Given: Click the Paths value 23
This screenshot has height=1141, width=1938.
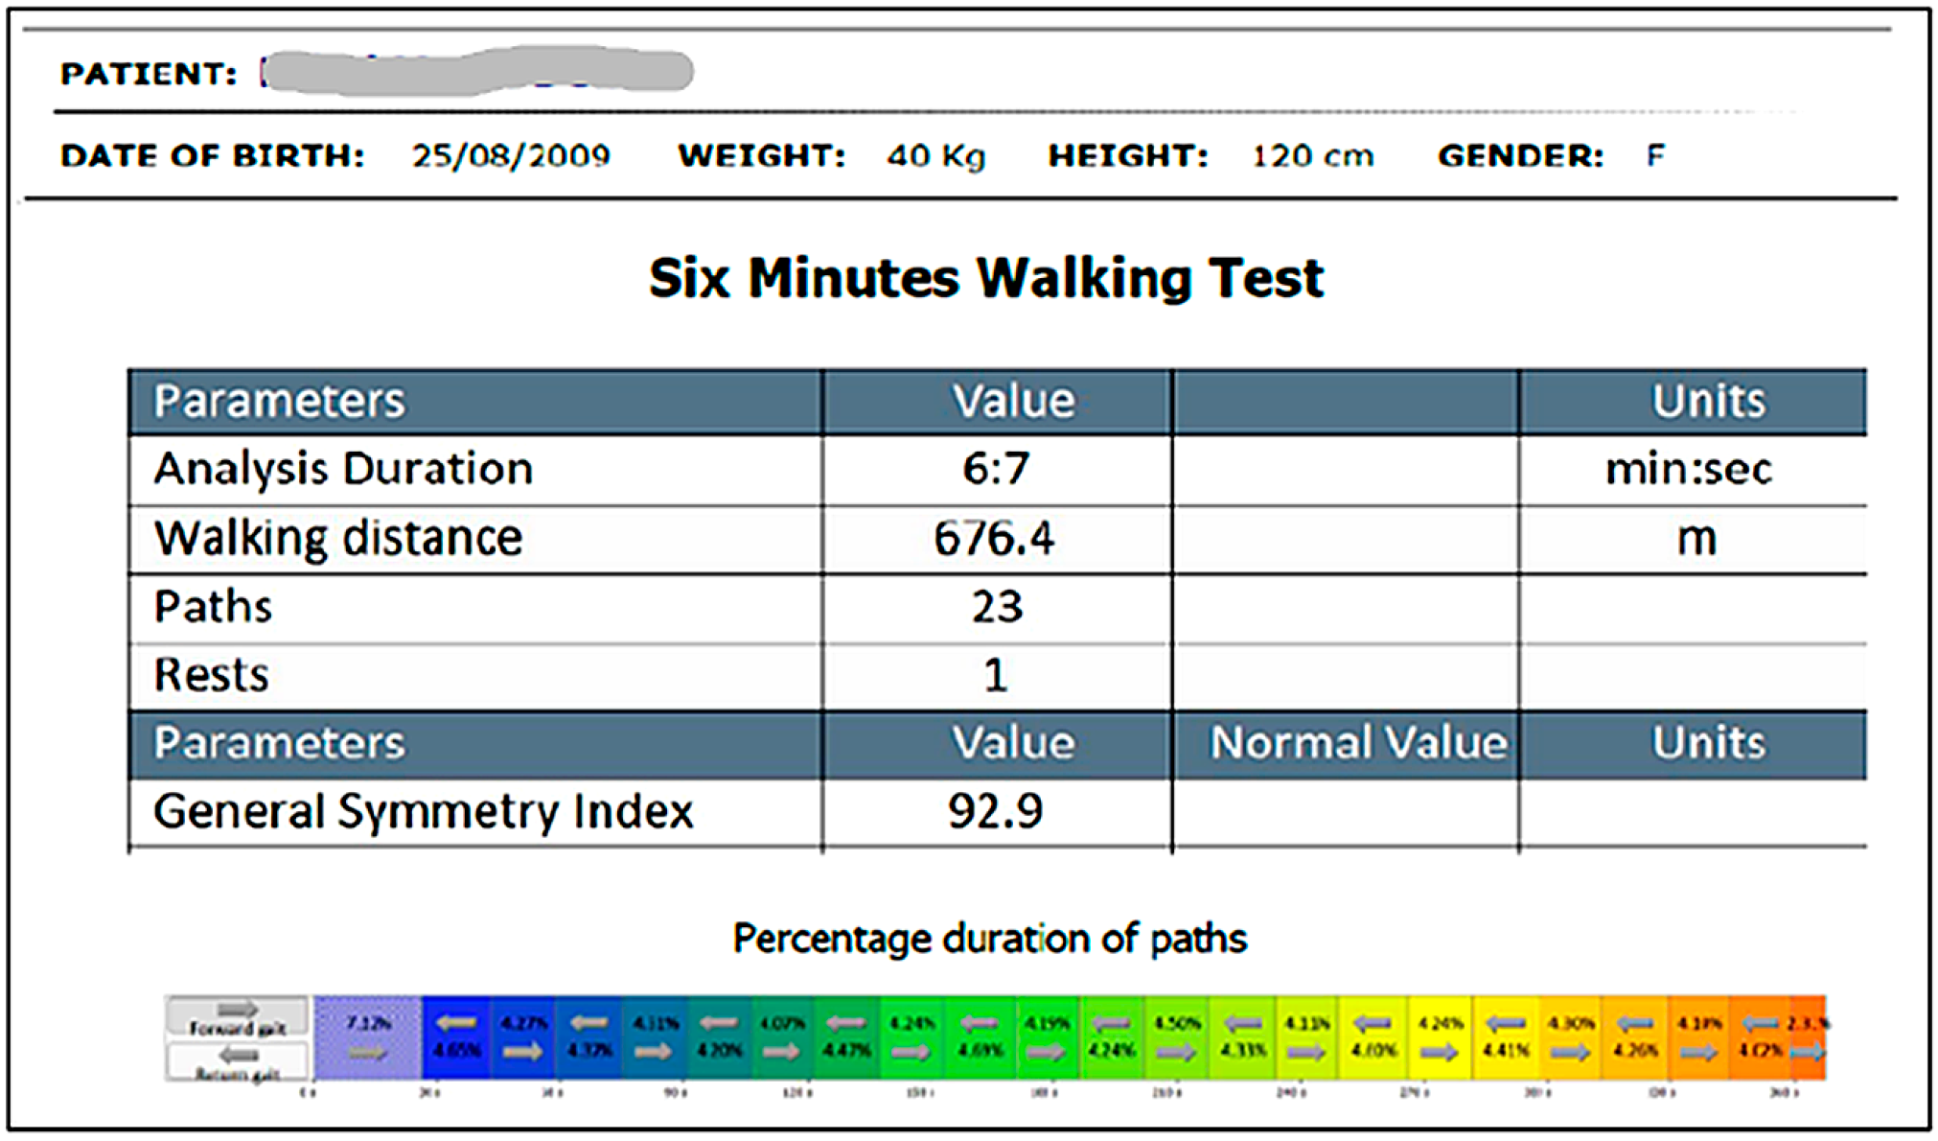Looking at the screenshot, I should pyautogui.click(x=997, y=607).
